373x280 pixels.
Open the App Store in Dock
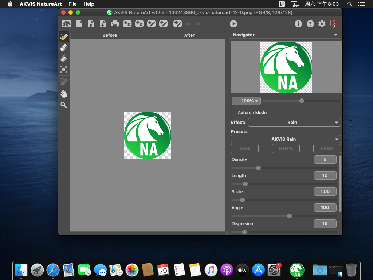pos(258,270)
